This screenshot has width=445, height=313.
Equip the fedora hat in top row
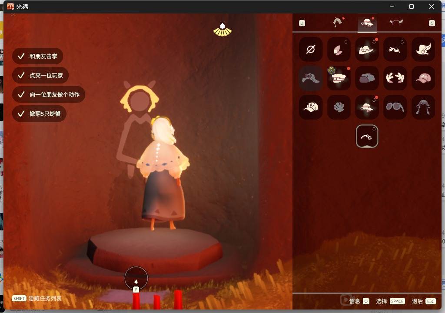pyautogui.click(x=367, y=49)
